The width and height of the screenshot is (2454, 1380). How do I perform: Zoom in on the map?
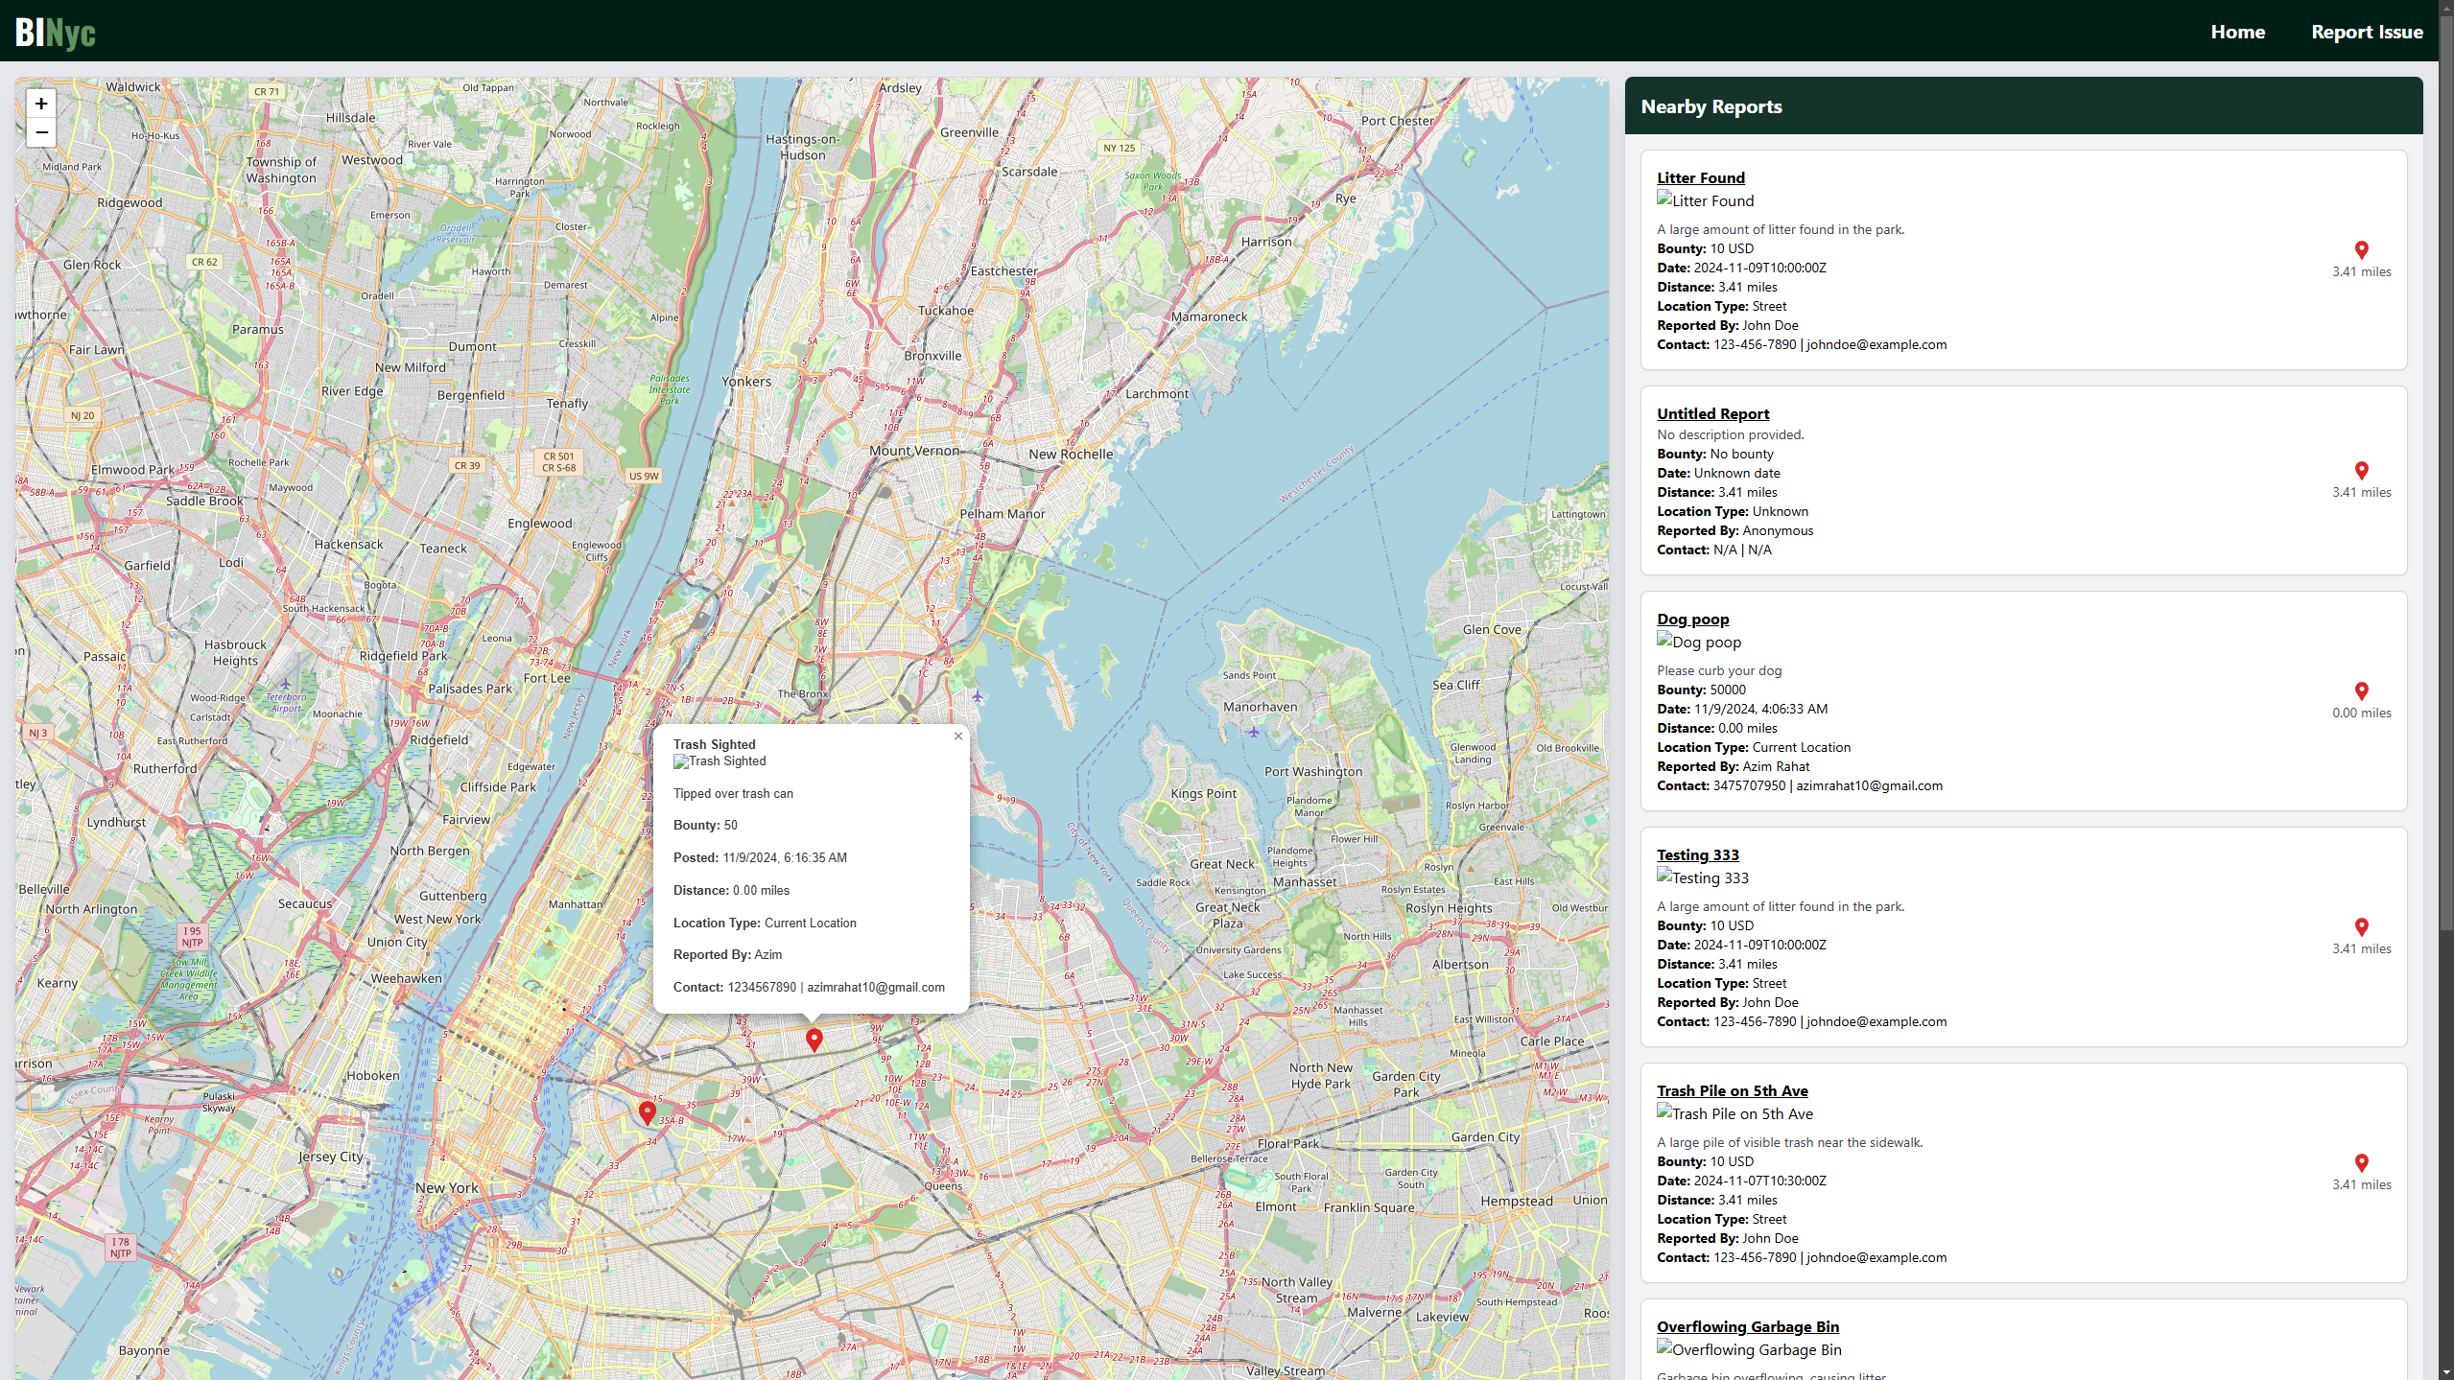(x=41, y=104)
